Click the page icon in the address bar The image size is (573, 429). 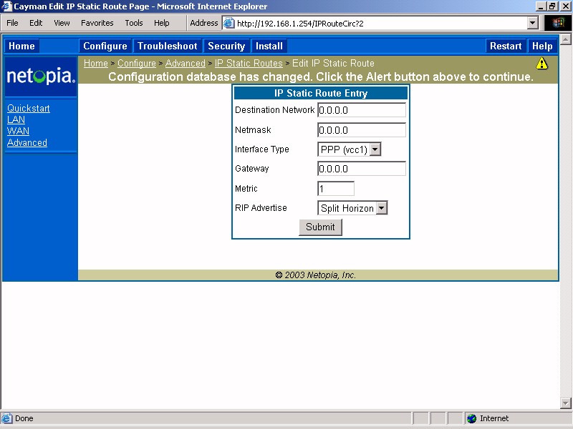228,24
